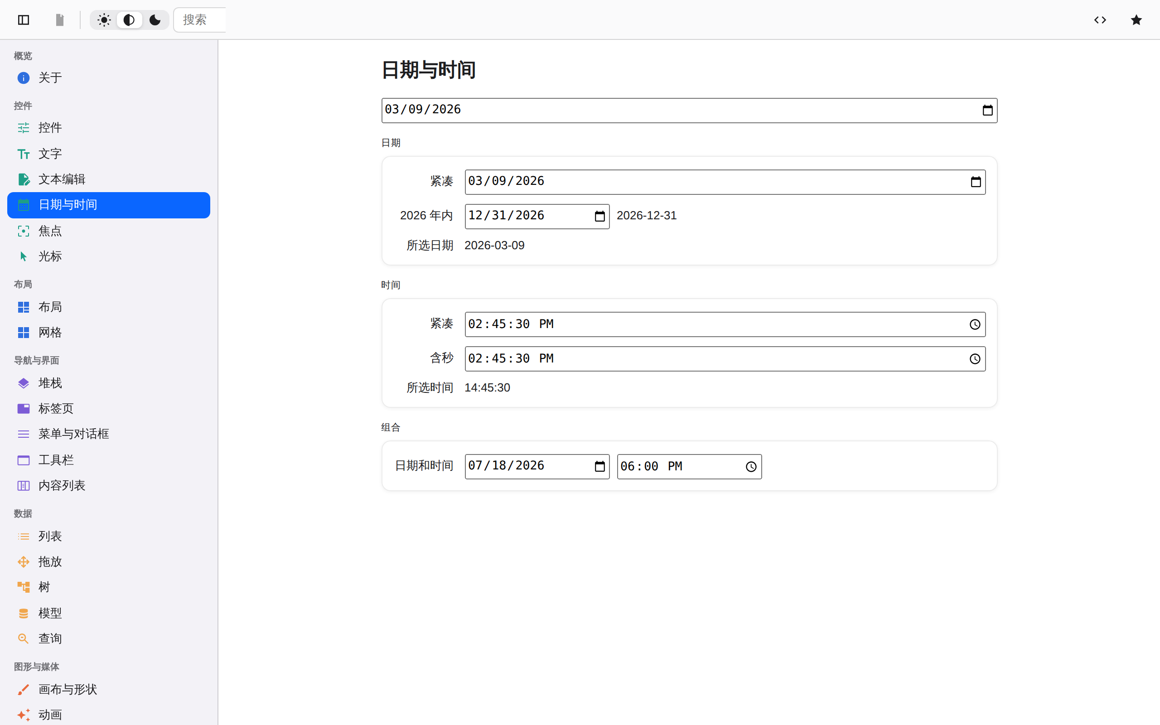
Task: Open 布局 page in the sidebar
Action: [109, 306]
